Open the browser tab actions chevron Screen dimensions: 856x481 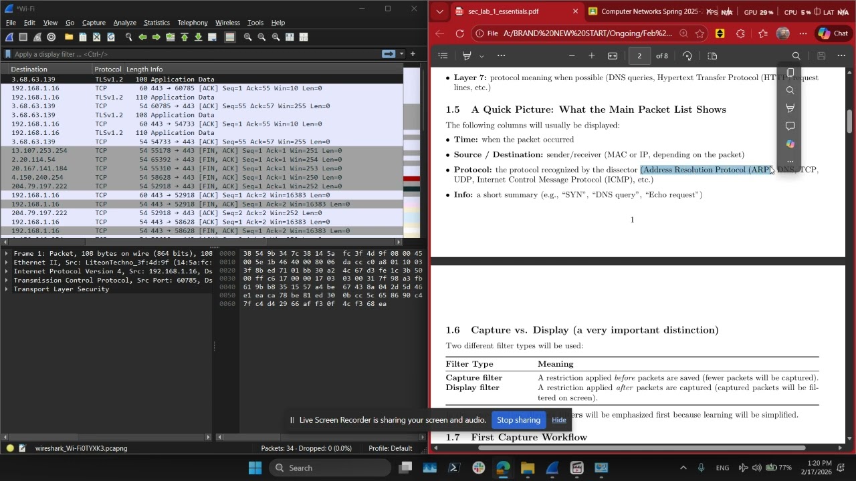point(439,11)
